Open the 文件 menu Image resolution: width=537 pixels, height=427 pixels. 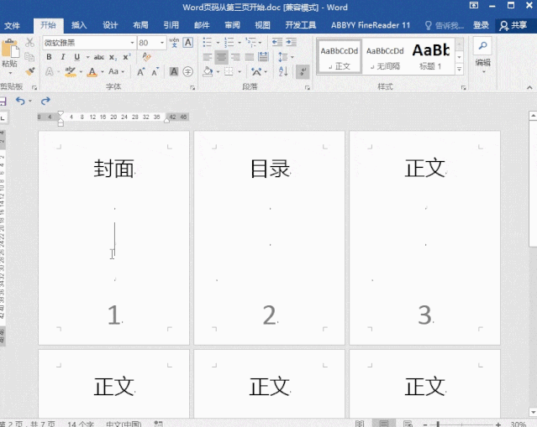click(x=12, y=25)
